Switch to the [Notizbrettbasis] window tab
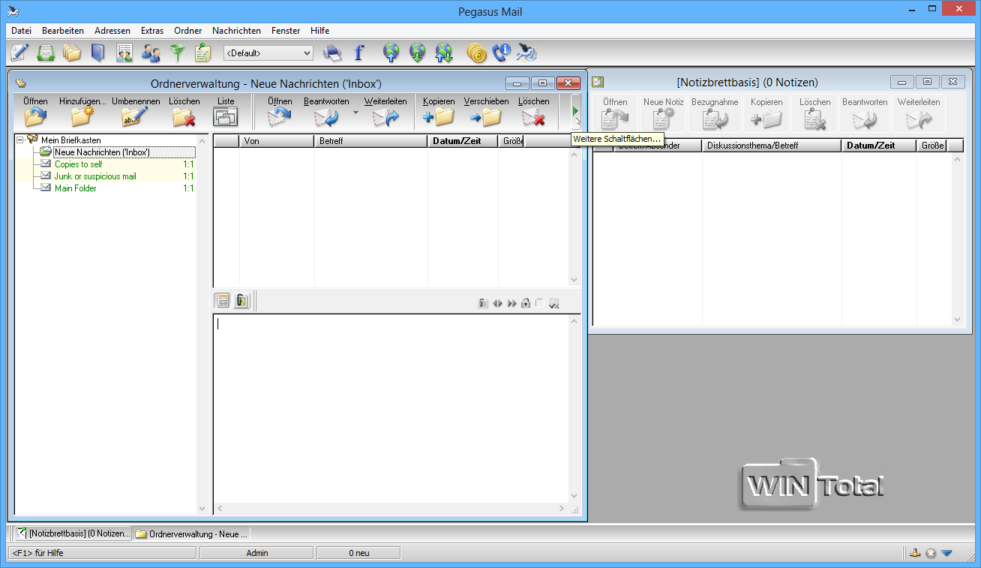Screen dimensions: 981x568 pos(73,533)
